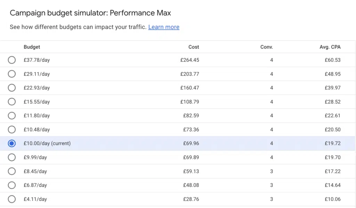The width and height of the screenshot is (356, 208).
Task: Choose the £10.48/day budget radio button
Action: [x=12, y=130]
